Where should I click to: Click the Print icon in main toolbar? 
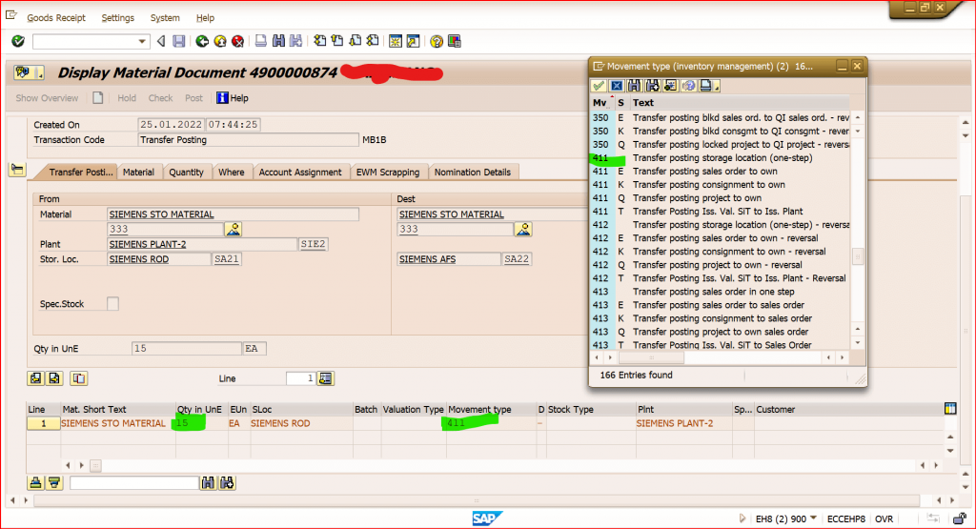pyautogui.click(x=261, y=41)
